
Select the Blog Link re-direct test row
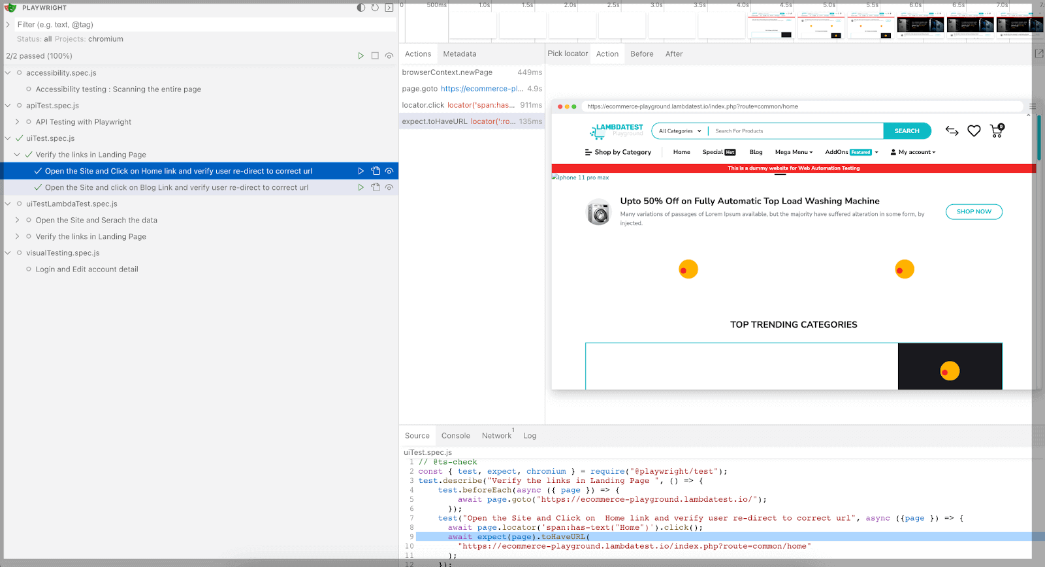tap(199, 187)
